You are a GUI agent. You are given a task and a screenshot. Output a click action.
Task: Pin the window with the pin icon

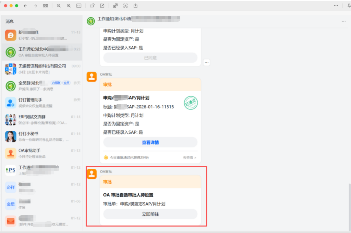(348, 6)
